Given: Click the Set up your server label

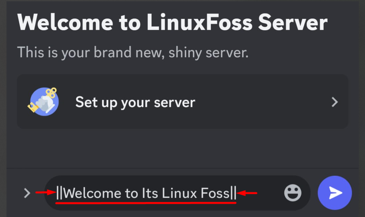Looking at the screenshot, I should tap(135, 102).
